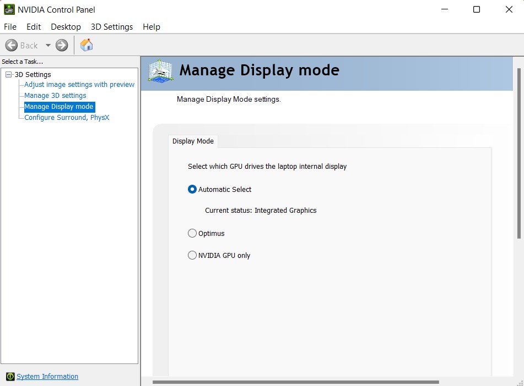
Task: Collapse the 3D Settings tree node
Action: 9,74
